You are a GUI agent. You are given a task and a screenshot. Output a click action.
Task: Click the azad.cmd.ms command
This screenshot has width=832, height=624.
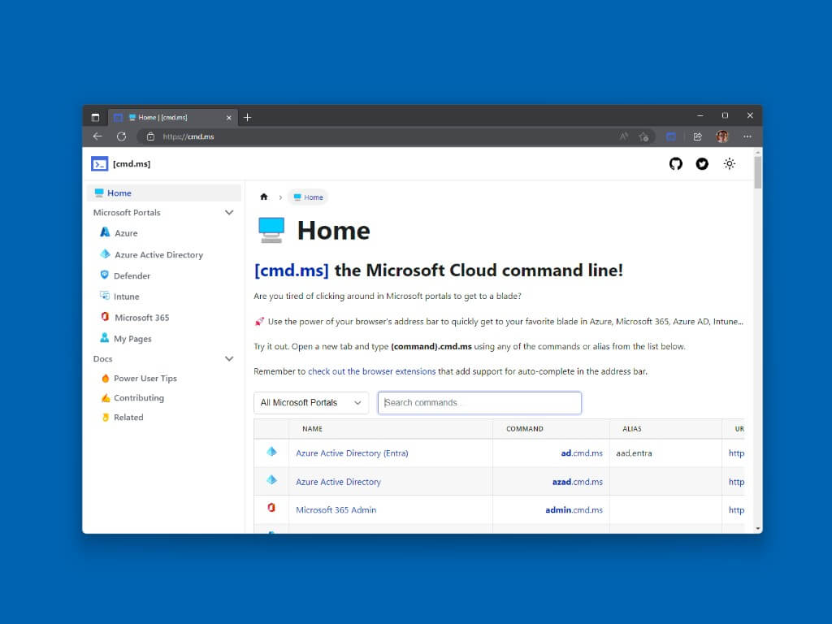[x=578, y=482]
